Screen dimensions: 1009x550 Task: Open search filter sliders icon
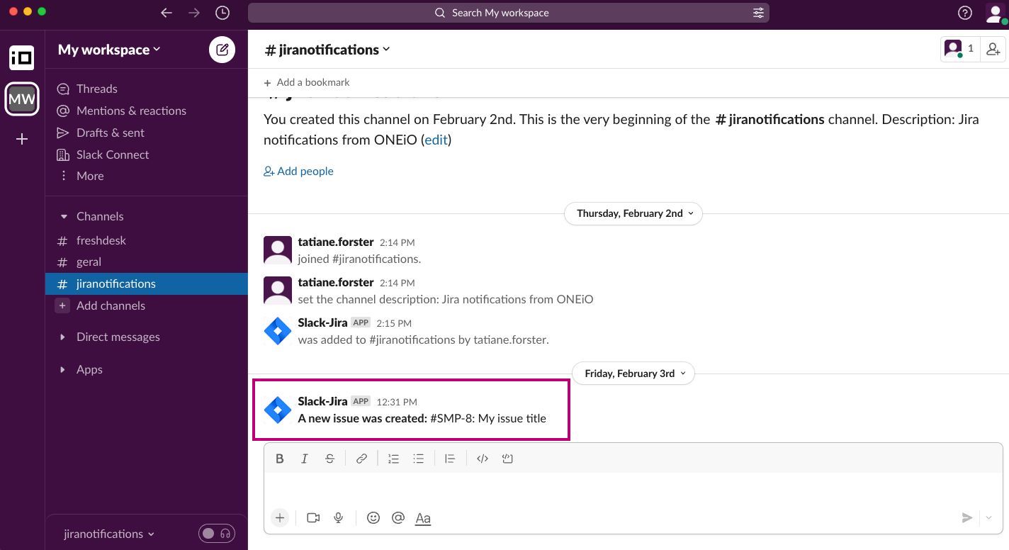click(758, 13)
